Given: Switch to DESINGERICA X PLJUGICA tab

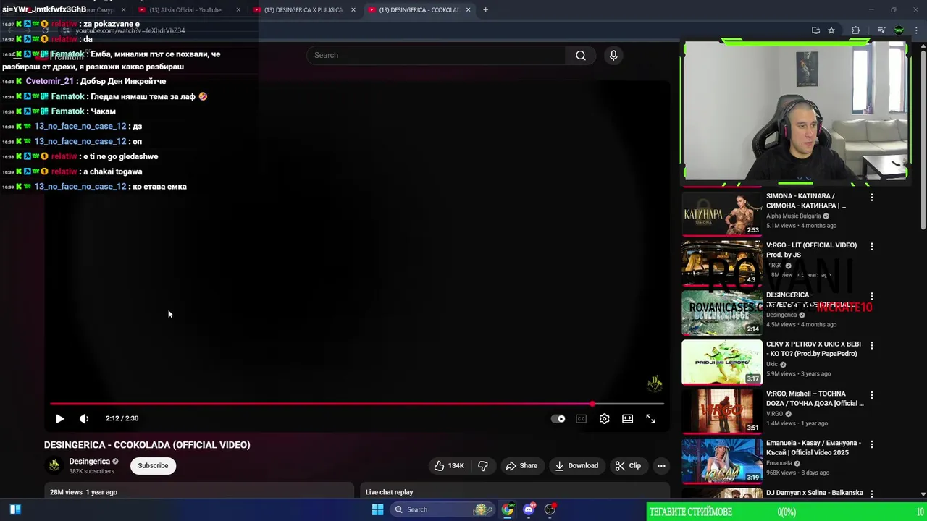Looking at the screenshot, I should [x=303, y=10].
